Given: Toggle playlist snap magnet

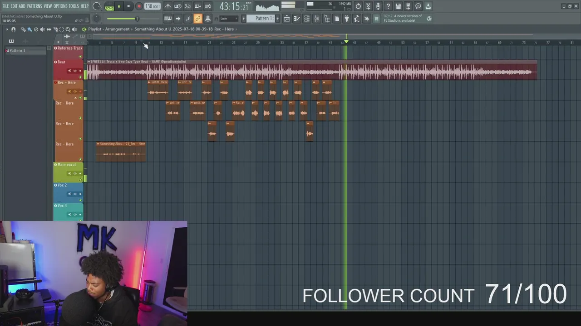Looking at the screenshot, I should (x=13, y=29).
